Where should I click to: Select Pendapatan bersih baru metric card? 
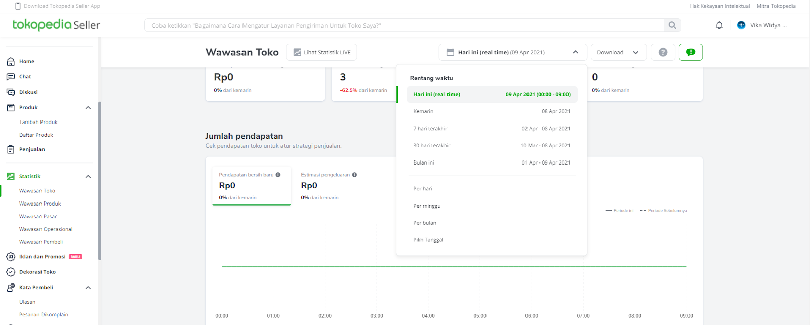tap(252, 186)
